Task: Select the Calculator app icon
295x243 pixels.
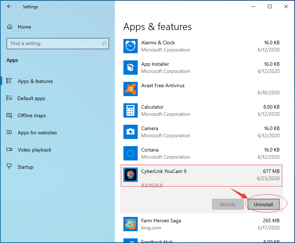Action: pos(131,110)
